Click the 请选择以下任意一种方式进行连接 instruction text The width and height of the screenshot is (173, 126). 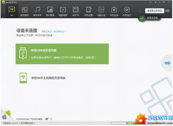point(35,35)
